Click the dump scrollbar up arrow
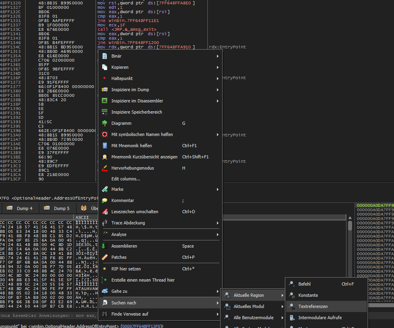The width and height of the screenshot is (394, 328). 350,218
